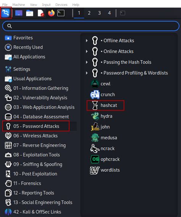
Task: Start the john password cracker icon
Action: tap(95, 127)
